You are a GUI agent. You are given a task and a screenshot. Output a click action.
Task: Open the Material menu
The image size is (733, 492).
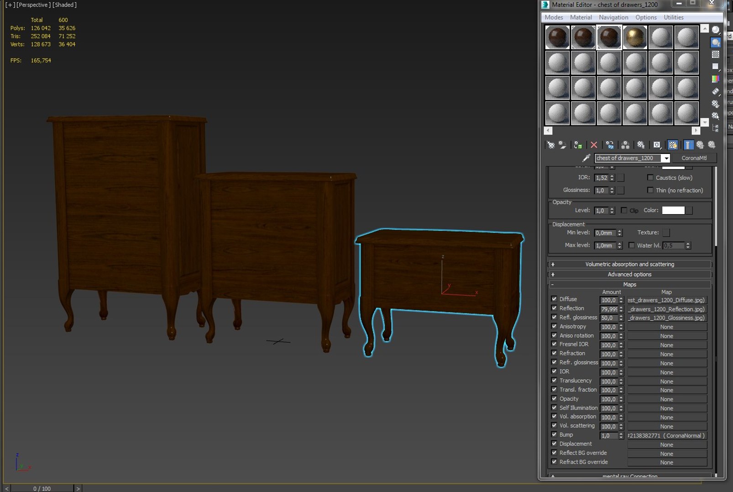[x=581, y=17]
